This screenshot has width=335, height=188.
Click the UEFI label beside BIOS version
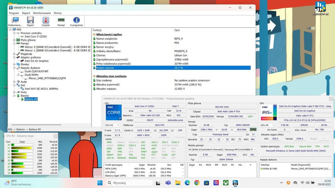pos(250,117)
